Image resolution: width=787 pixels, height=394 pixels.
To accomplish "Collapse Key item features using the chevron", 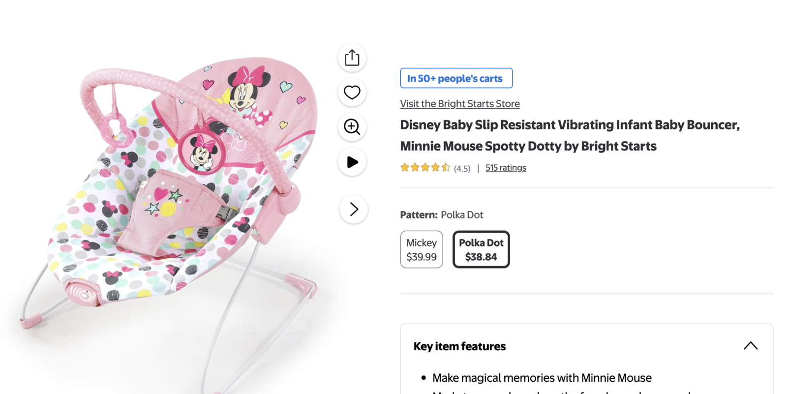I will [x=750, y=346].
